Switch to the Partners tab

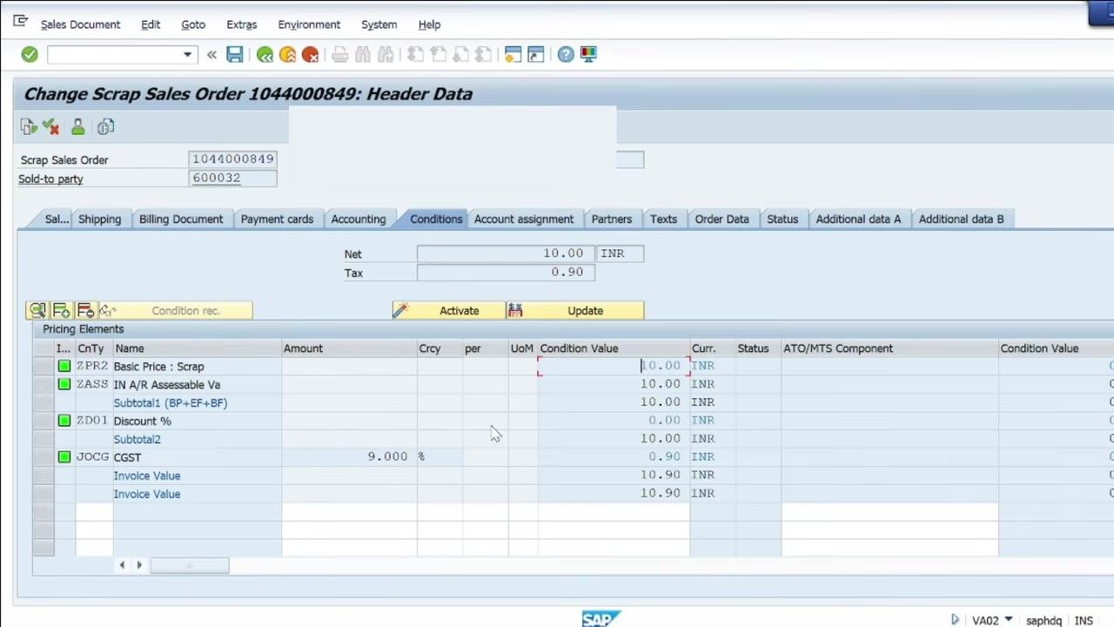(612, 219)
